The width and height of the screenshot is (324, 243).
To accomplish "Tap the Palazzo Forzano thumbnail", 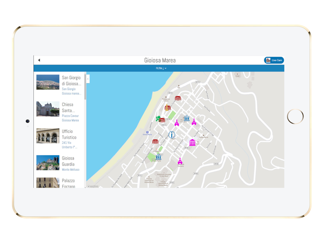I will click(x=48, y=182).
